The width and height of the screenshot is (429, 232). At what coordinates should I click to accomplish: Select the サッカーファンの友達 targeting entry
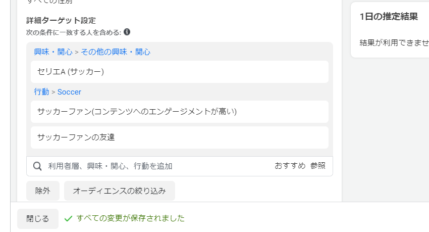pos(180,137)
